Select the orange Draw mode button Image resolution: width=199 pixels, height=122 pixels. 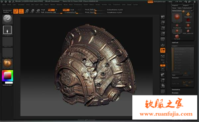tap(21, 11)
